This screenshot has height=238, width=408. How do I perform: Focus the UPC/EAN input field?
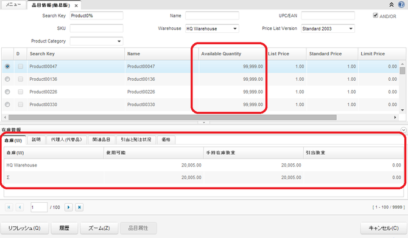[x=328, y=16]
